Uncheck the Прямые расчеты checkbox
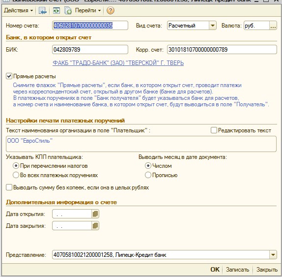Image resolution: width=282 pixels, height=277 pixels. click(x=9, y=76)
